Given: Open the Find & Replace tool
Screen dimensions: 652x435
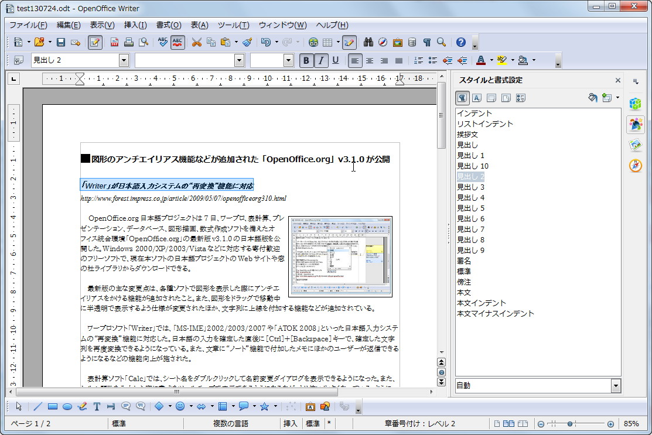Looking at the screenshot, I should tap(368, 42).
